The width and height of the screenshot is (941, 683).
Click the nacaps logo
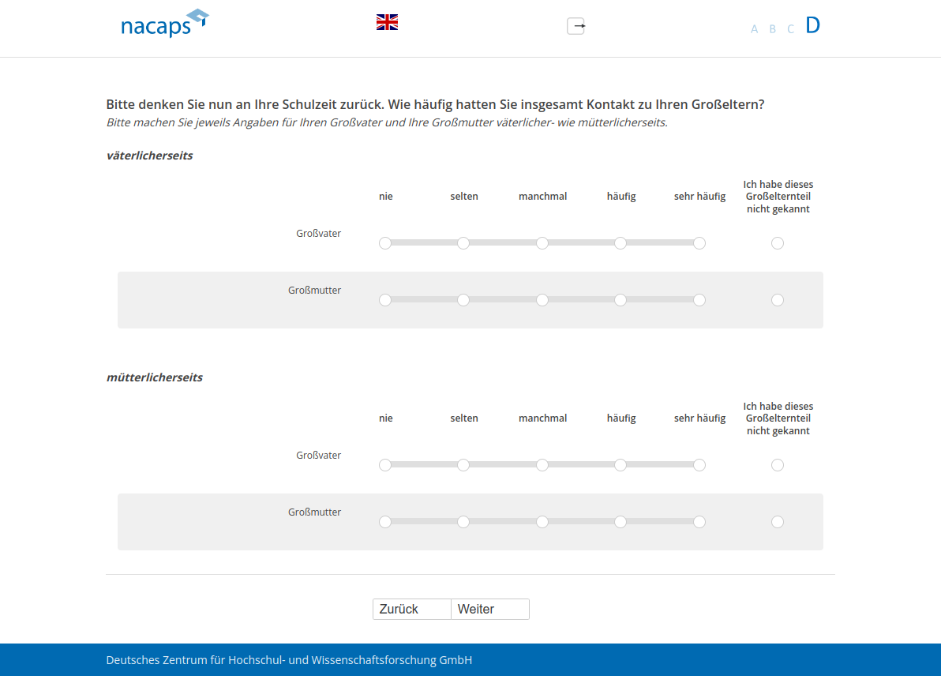click(x=164, y=24)
